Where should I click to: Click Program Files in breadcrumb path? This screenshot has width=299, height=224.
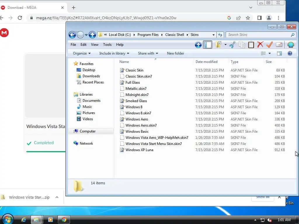pyautogui.click(x=148, y=35)
